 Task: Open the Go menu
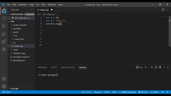pos(38,5)
